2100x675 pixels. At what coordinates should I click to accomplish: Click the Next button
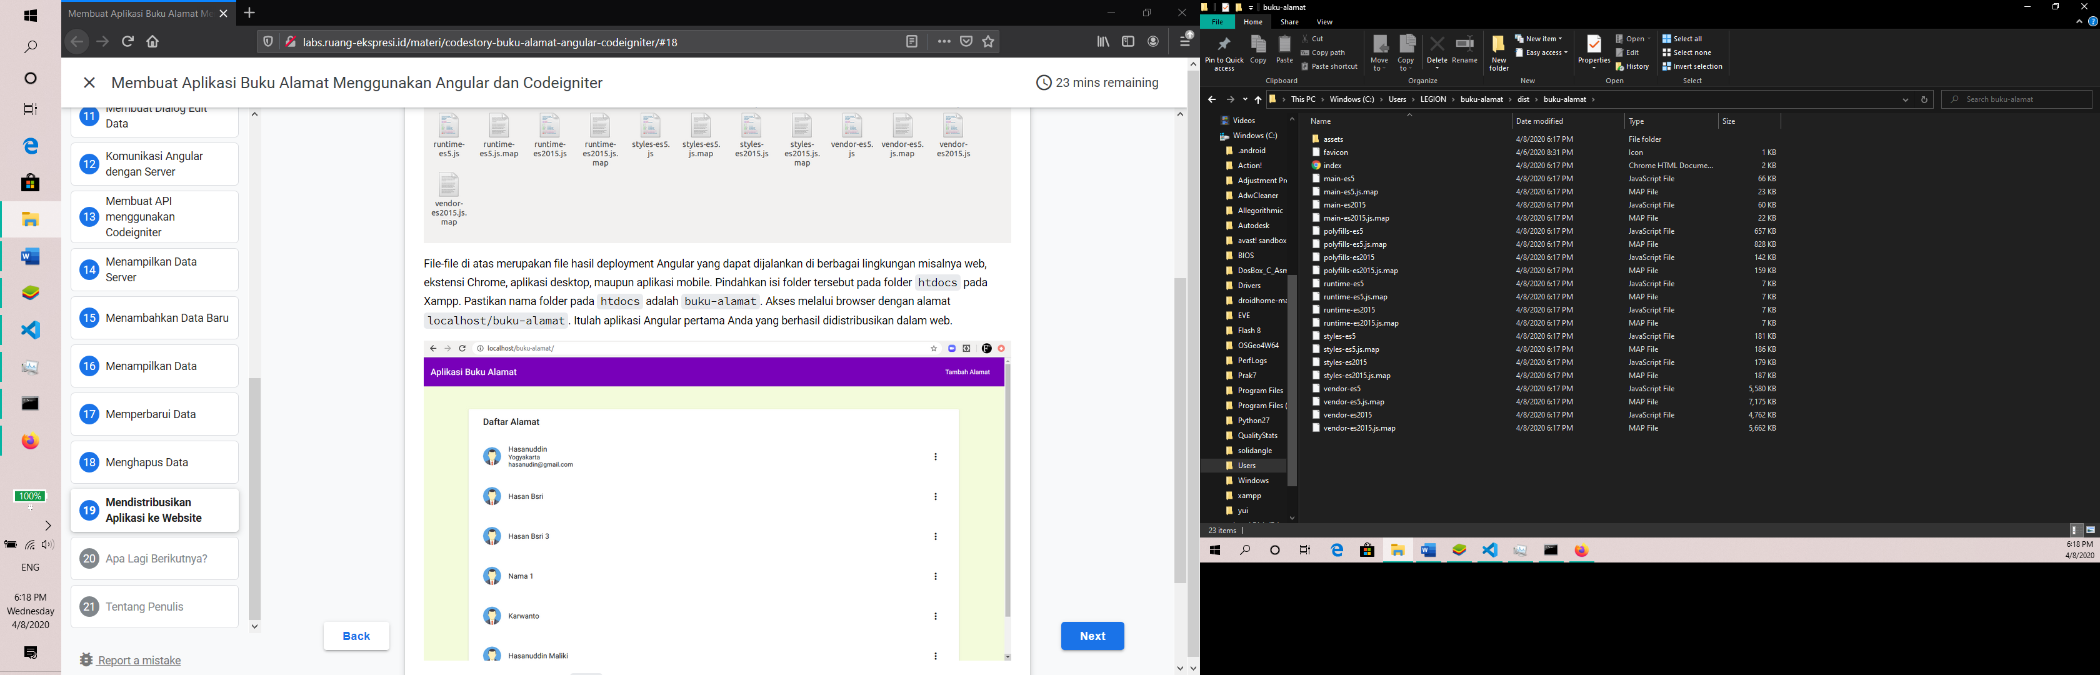point(1092,636)
